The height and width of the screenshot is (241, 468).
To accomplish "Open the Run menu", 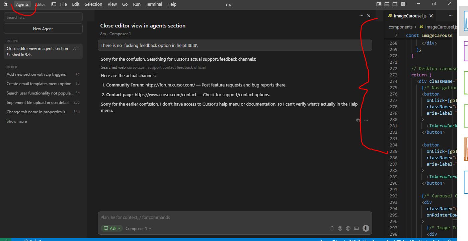I will tap(137, 4).
